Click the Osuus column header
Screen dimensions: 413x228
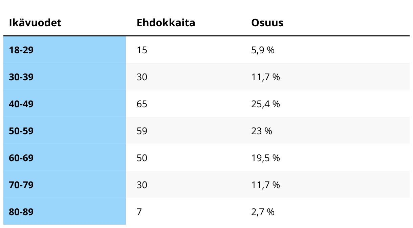click(267, 23)
